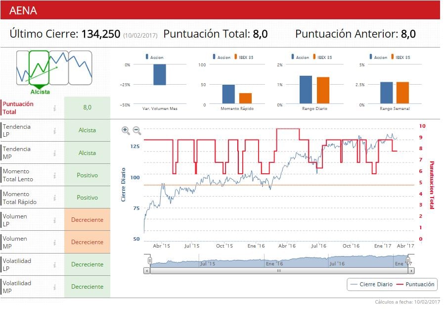445x309 pixels.
Task: Click the blue Accion bar in Momento Rápido
Action: (228, 94)
